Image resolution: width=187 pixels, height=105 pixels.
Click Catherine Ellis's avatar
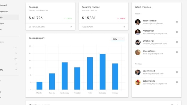coord(138,82)
